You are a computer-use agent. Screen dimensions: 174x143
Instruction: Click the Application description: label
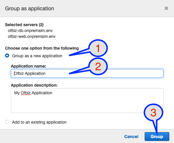click(34, 85)
